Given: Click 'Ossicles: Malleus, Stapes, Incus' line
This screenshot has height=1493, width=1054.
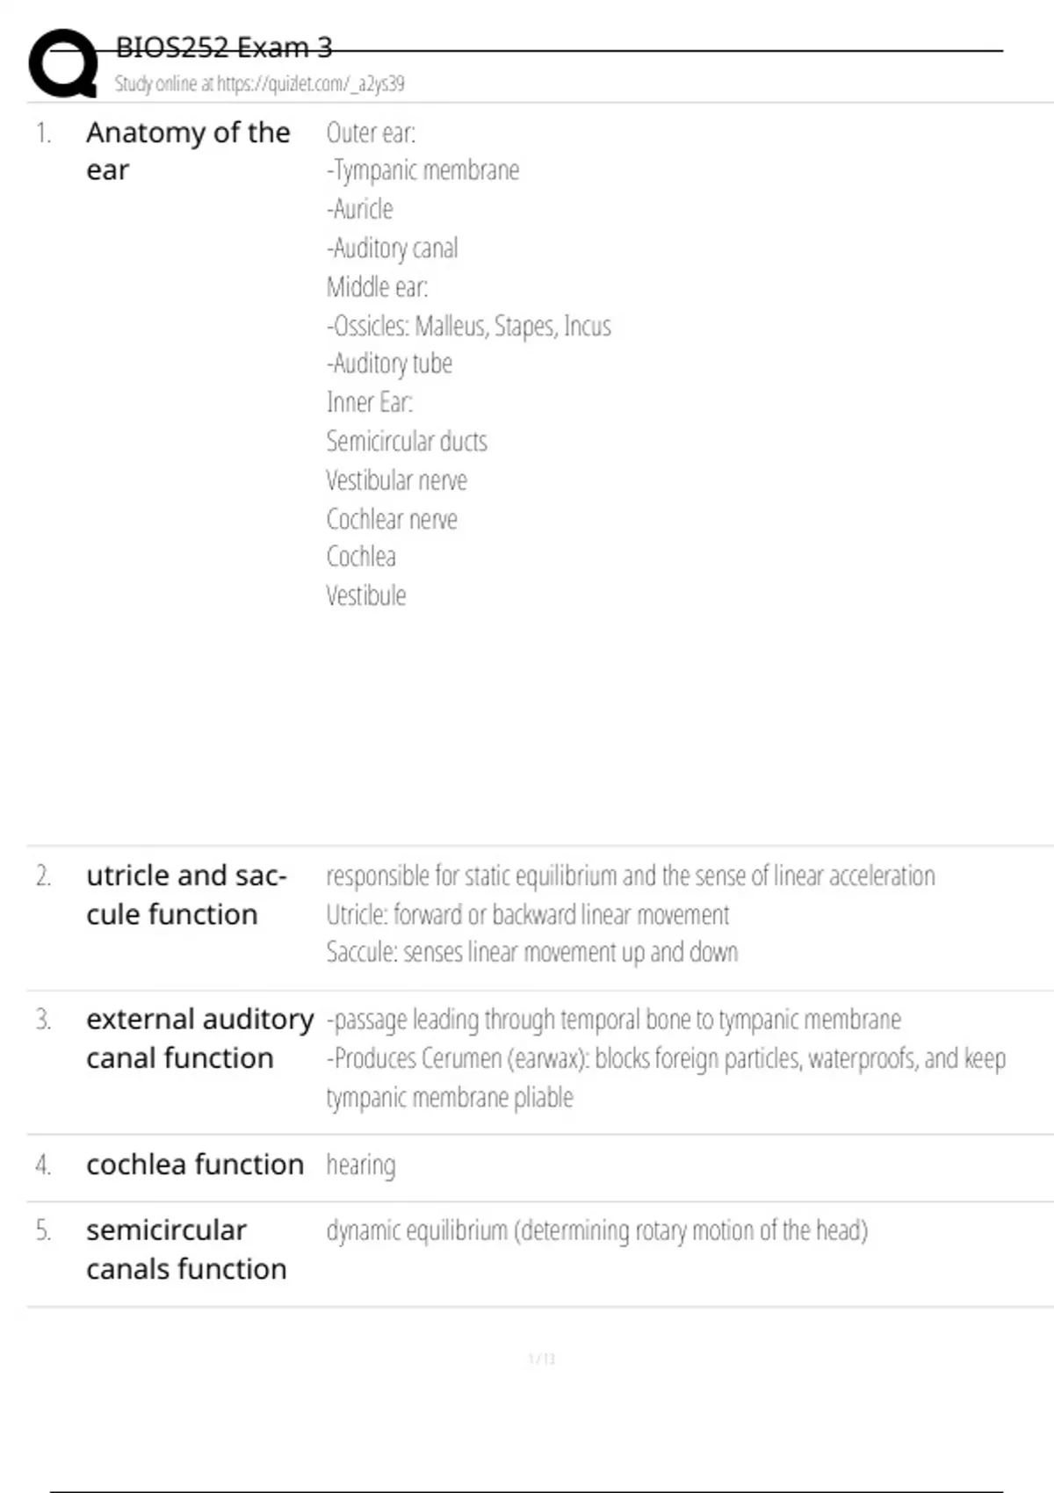Looking at the screenshot, I should pyautogui.click(x=468, y=326).
